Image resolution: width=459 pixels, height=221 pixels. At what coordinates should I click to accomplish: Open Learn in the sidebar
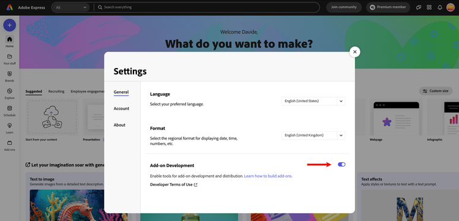(9, 127)
